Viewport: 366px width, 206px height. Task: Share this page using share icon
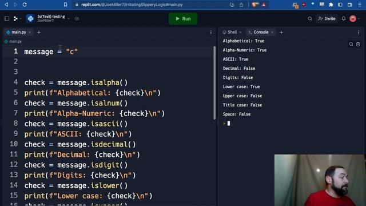point(241,5)
